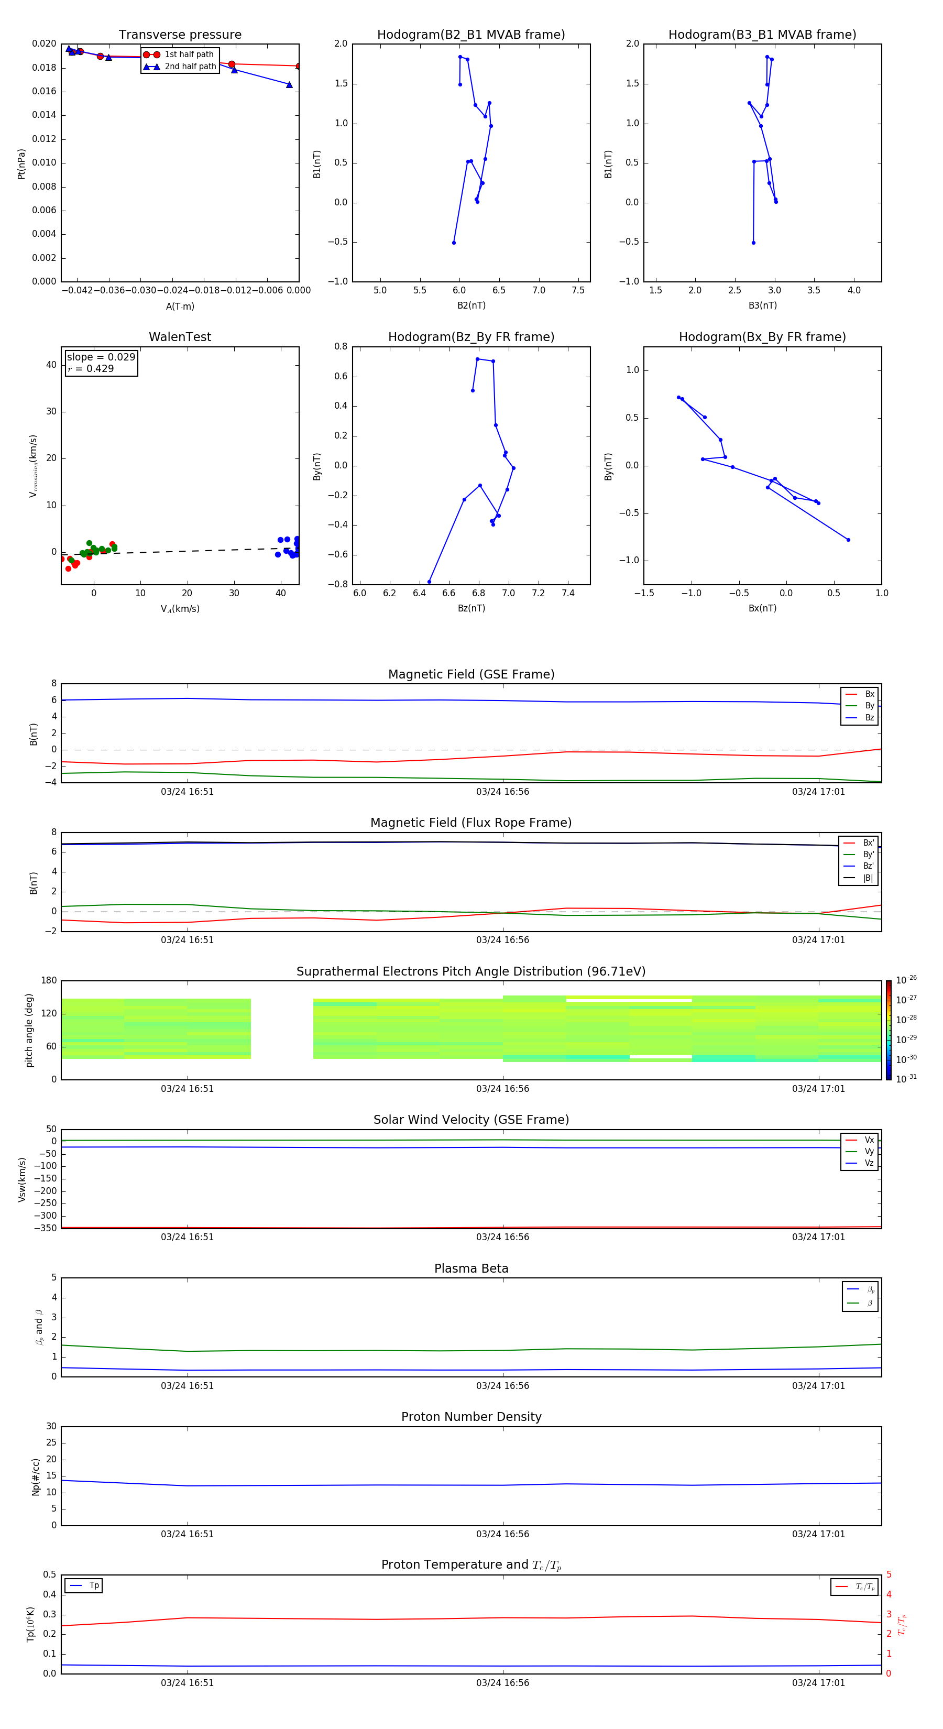The image size is (943, 1729).
Task: Click the 'Vx' velocity legend entry
Action: [860, 1140]
